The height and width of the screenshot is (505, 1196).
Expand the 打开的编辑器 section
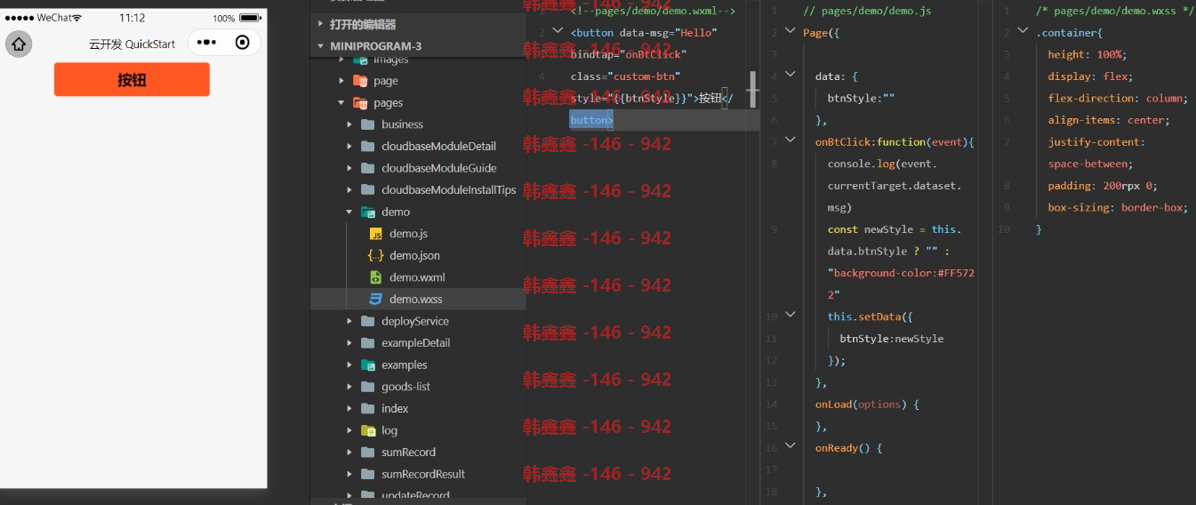tap(321, 25)
